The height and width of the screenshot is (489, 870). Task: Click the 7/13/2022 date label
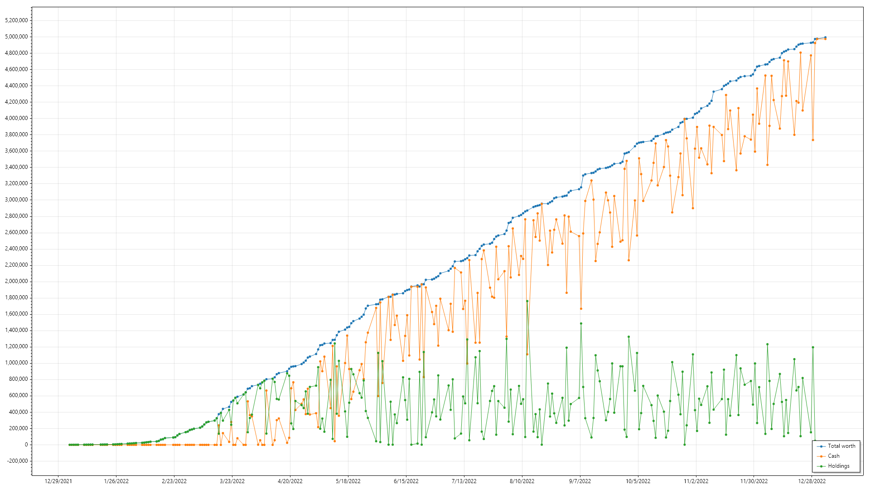[464, 481]
